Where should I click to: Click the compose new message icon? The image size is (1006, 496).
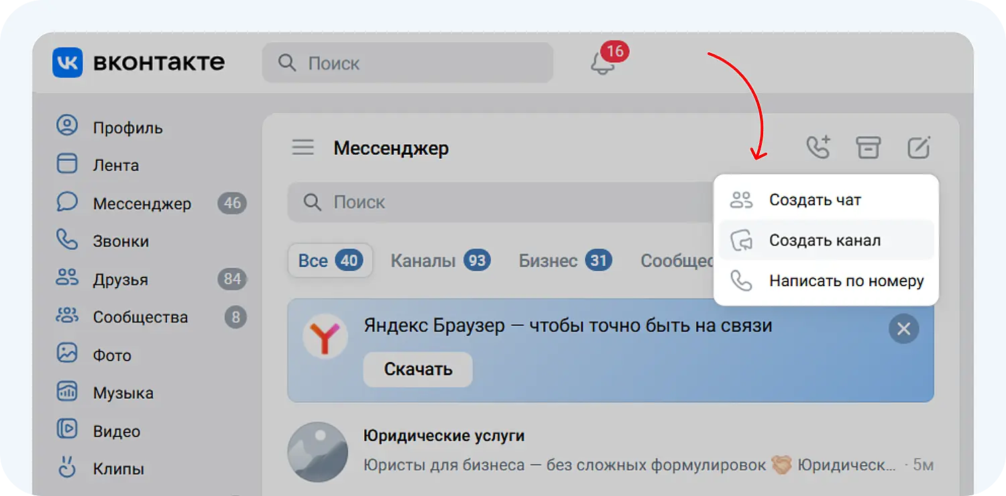point(919,147)
